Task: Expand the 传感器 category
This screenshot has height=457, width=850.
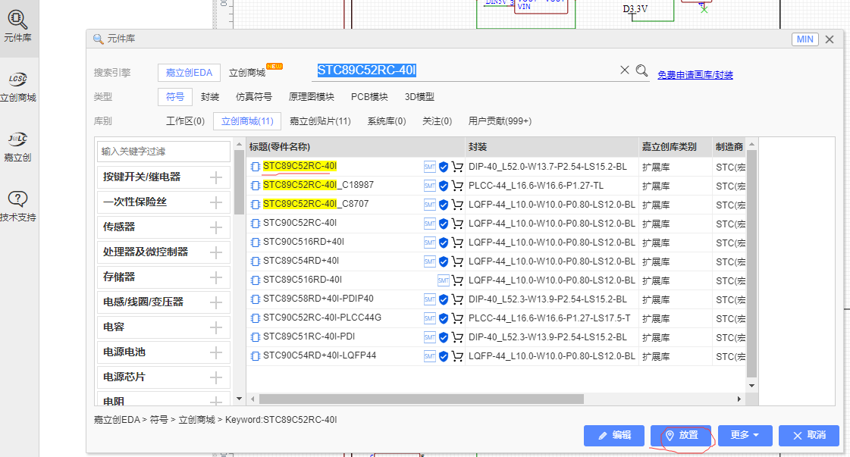Action: click(216, 227)
